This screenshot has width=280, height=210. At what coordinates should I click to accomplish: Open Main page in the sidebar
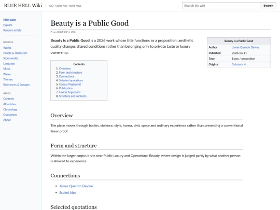point(10,20)
